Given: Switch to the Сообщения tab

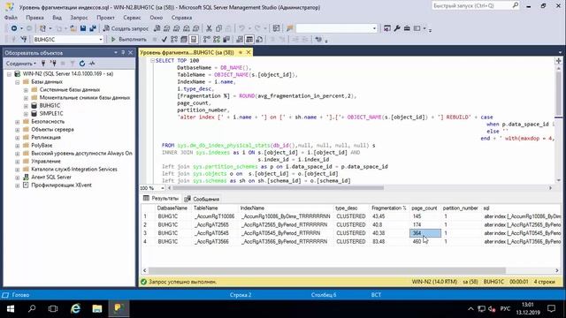Looking at the screenshot, I should click(202, 199).
